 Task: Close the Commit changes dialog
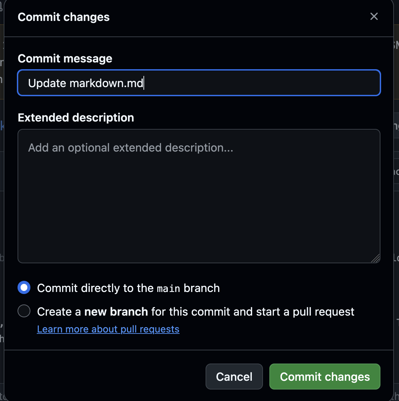pyautogui.click(x=374, y=17)
